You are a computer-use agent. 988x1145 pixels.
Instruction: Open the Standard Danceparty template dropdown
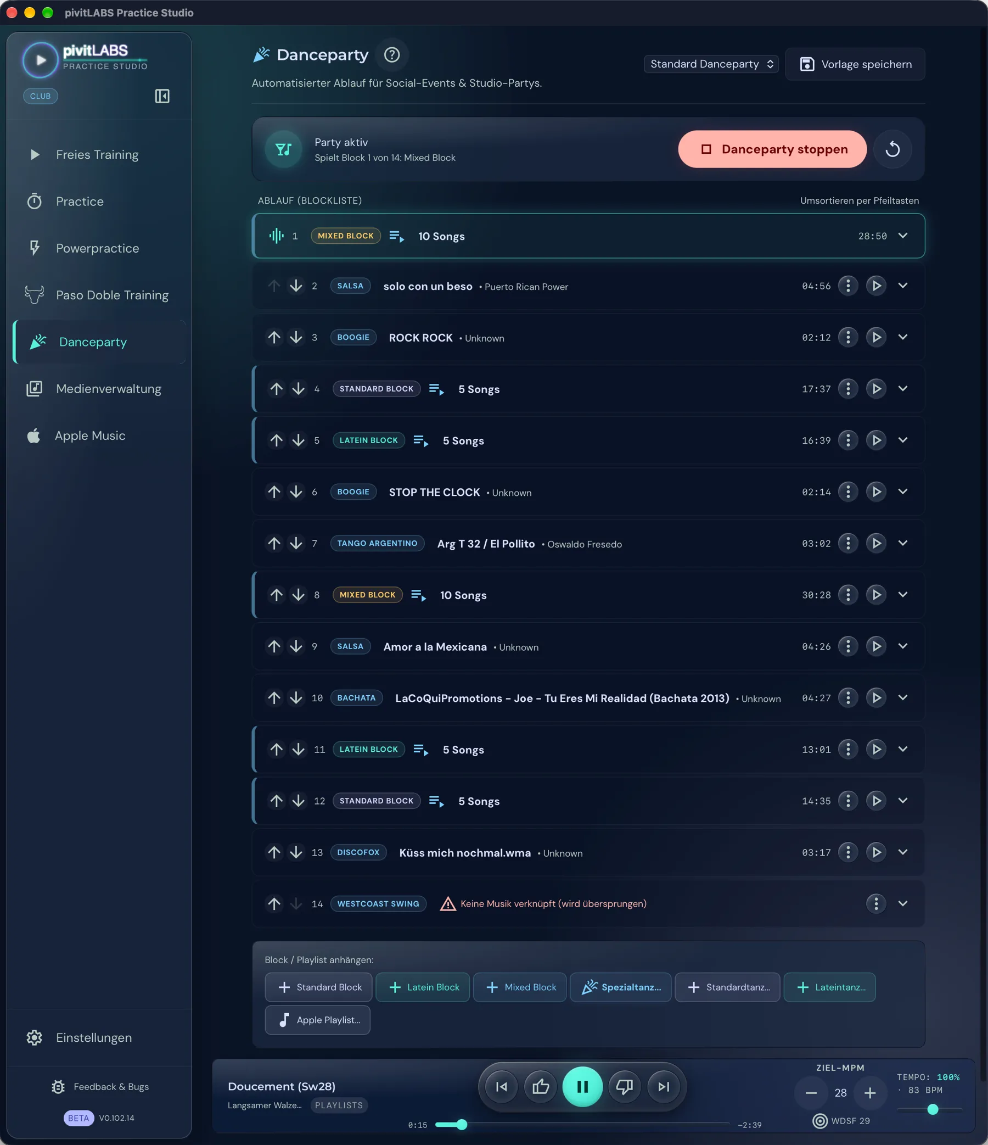tap(711, 64)
